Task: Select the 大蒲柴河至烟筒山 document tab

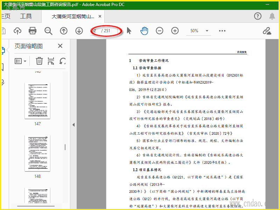Action: [x=73, y=16]
